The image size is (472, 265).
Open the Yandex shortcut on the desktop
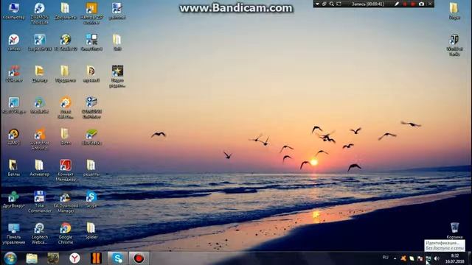[x=14, y=43]
